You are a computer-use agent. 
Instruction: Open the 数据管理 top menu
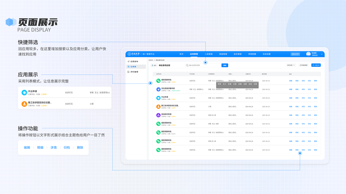point(223,54)
